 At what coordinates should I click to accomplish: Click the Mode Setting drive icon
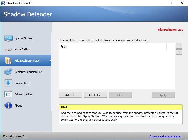point(8,49)
